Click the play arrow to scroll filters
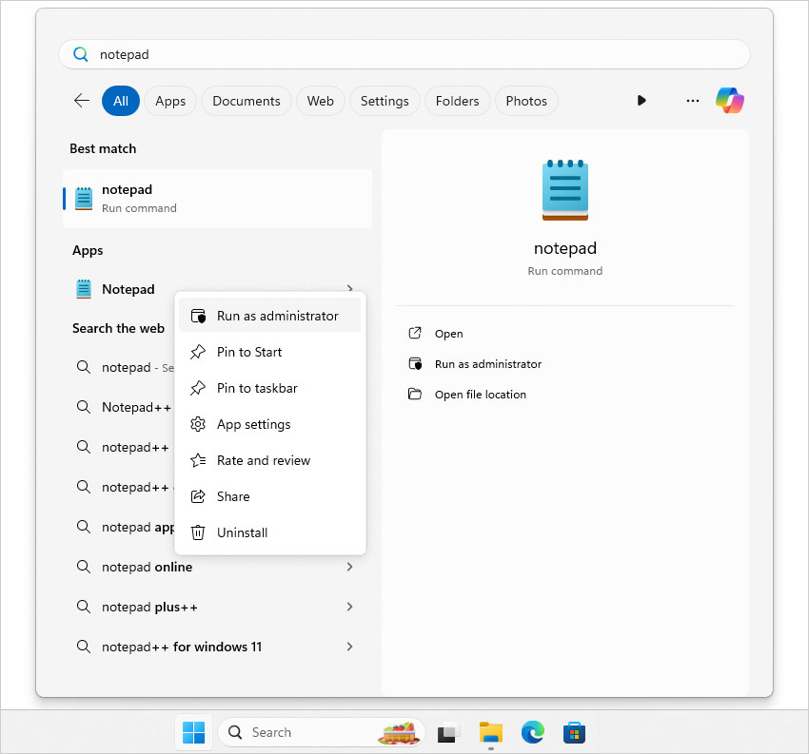The height and width of the screenshot is (754, 809). pyautogui.click(x=641, y=101)
